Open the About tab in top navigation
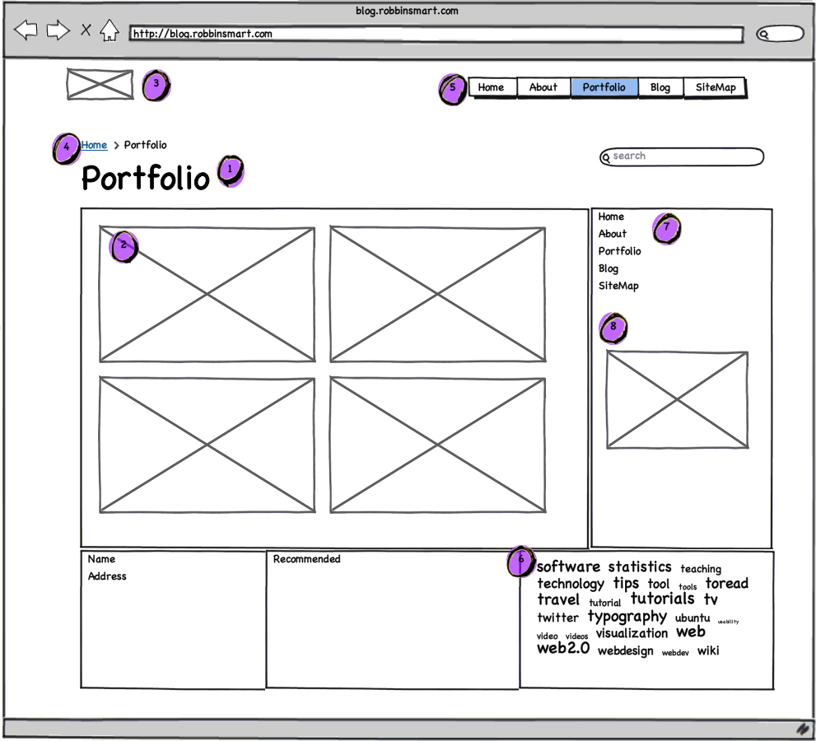The width and height of the screenshot is (816, 741). pos(543,87)
